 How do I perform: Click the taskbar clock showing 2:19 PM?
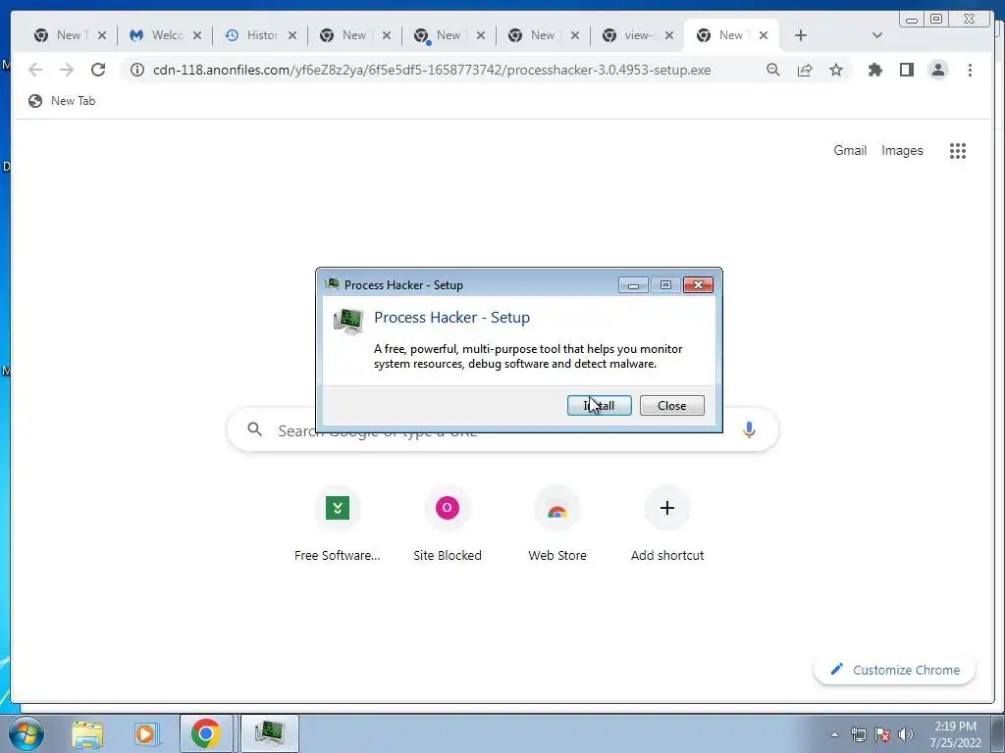[x=955, y=734]
